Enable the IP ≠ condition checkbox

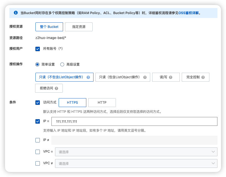coord(38,140)
